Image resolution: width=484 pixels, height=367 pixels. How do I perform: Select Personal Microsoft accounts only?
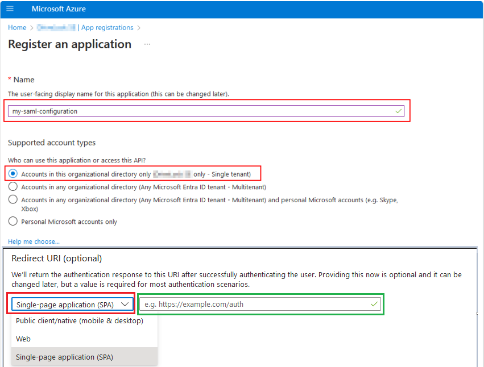(x=13, y=222)
